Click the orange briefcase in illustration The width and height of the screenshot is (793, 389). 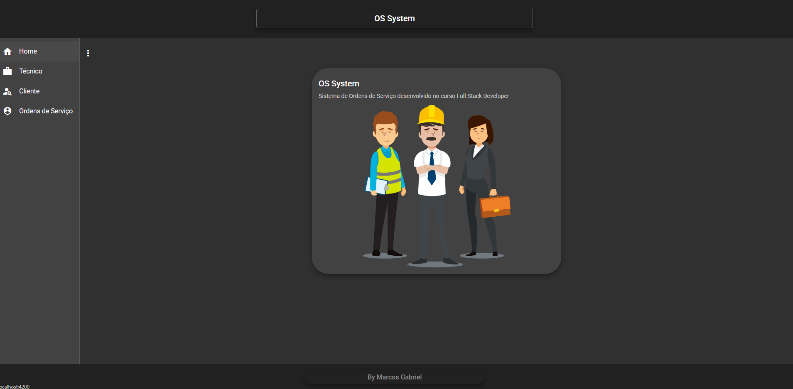(495, 206)
